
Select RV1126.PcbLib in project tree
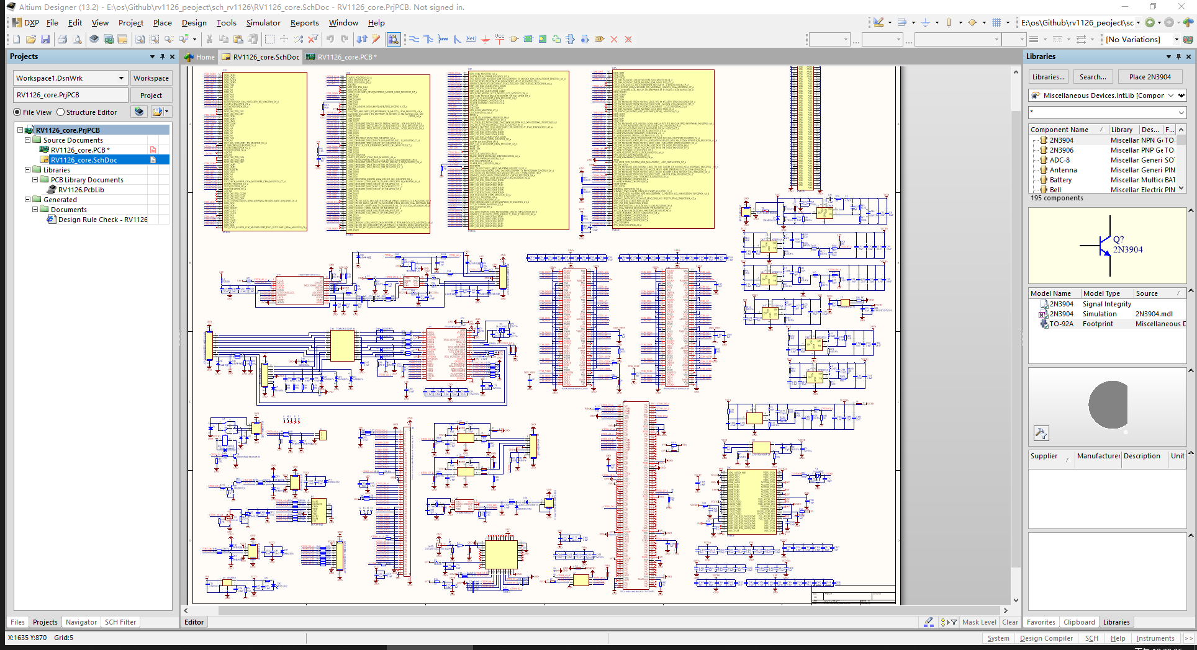[x=81, y=190]
